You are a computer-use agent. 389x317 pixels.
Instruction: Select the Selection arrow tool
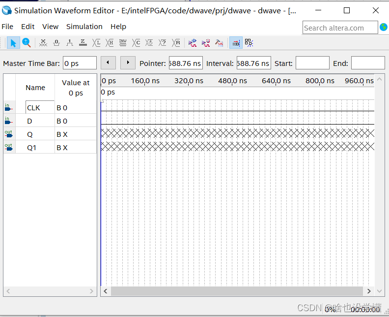point(13,43)
